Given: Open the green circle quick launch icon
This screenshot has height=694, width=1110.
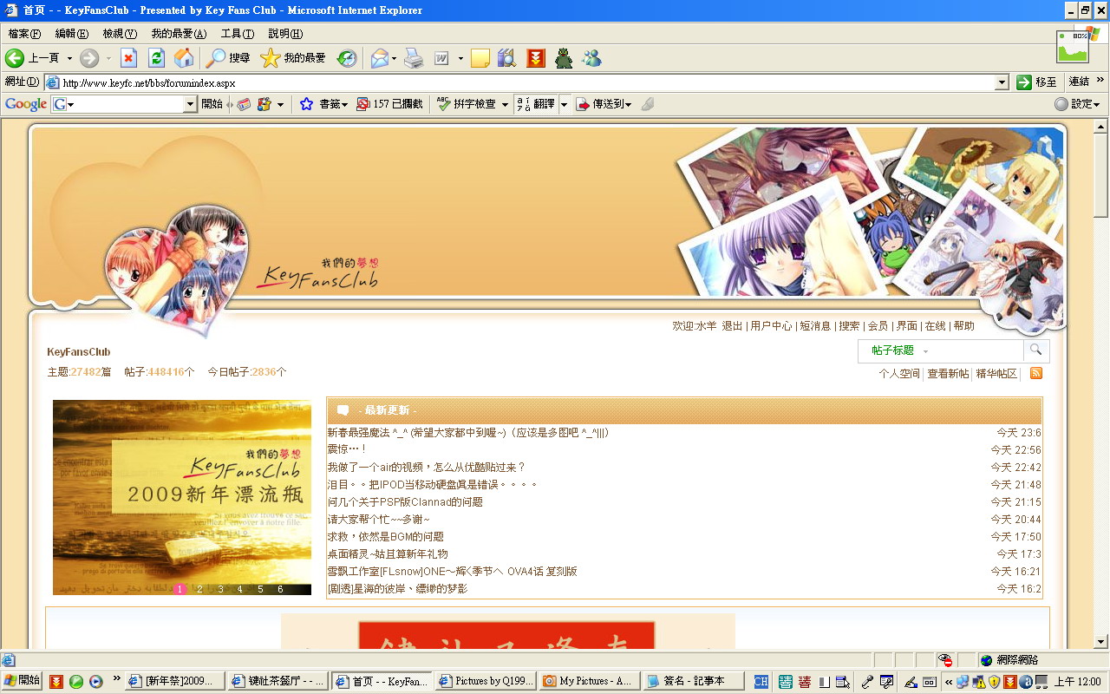Looking at the screenshot, I should (75, 682).
